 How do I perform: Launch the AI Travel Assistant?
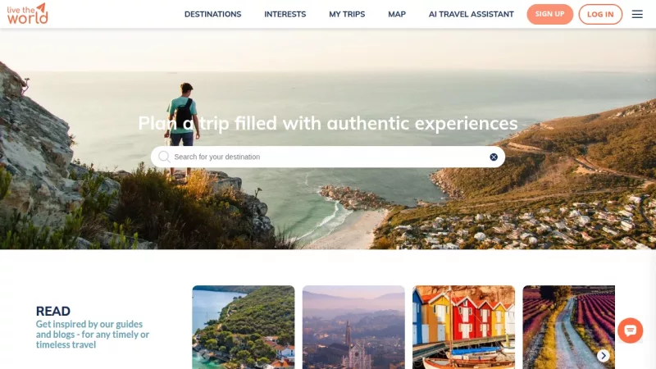[x=471, y=14]
